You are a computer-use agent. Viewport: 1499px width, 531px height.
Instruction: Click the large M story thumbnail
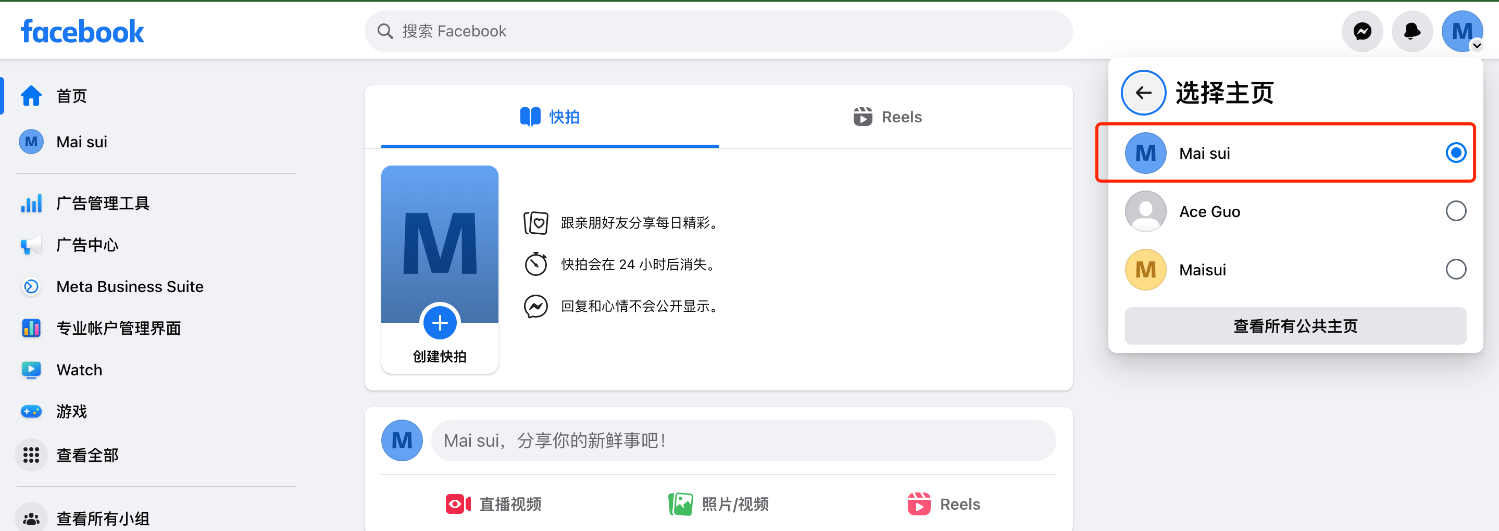(x=440, y=243)
